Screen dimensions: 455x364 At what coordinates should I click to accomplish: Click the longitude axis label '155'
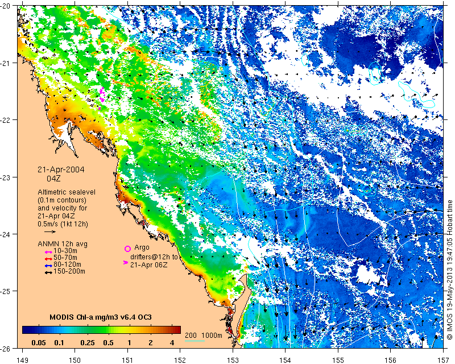338,360
